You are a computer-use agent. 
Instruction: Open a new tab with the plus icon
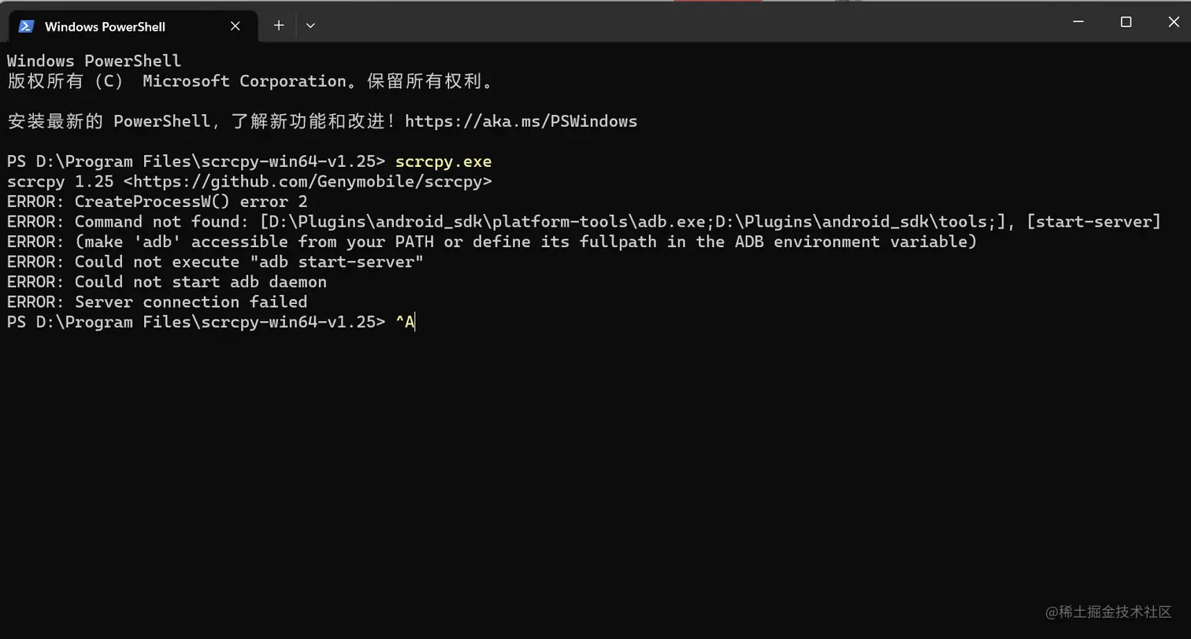(278, 25)
